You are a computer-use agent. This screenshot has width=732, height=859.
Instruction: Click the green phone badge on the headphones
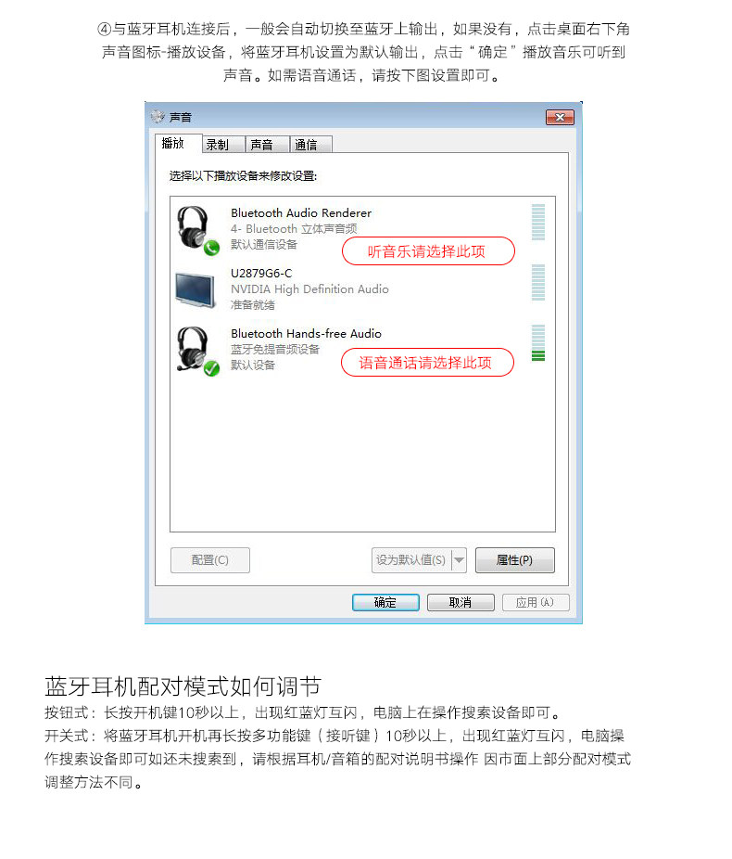pos(211,248)
